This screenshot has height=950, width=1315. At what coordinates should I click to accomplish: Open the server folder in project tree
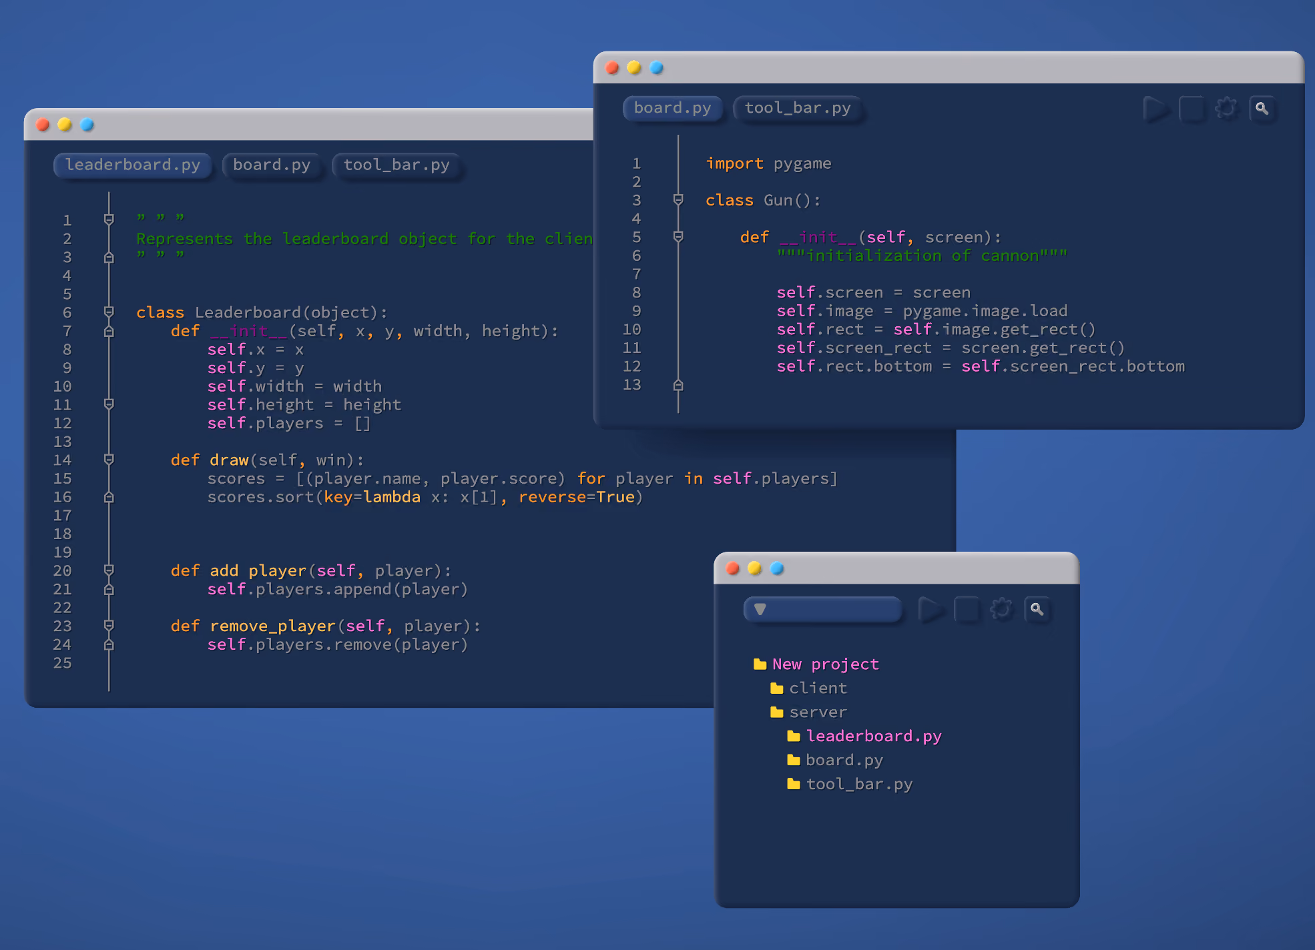(818, 712)
